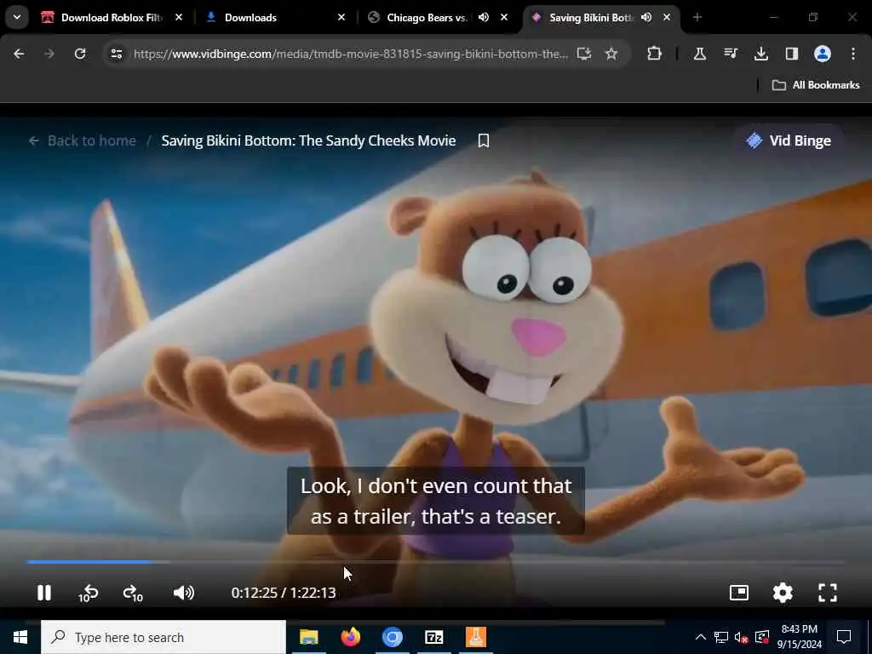This screenshot has width=872, height=654.
Task: Toggle picture-in-picture mode
Action: (x=738, y=593)
